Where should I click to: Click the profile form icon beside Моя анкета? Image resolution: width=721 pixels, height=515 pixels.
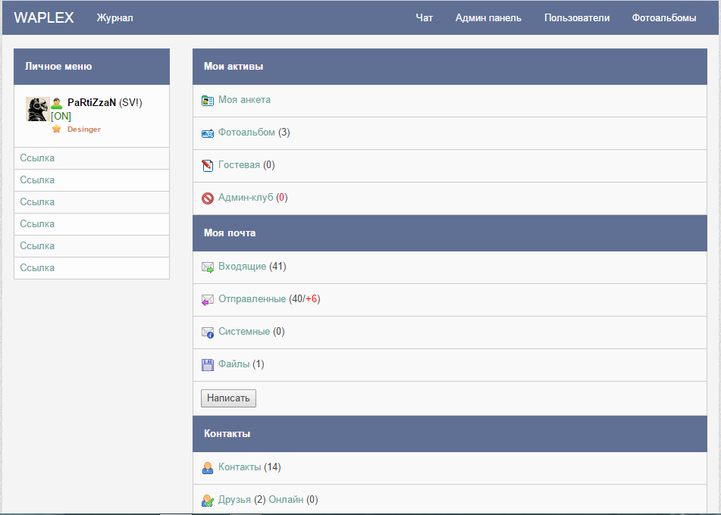click(x=208, y=100)
